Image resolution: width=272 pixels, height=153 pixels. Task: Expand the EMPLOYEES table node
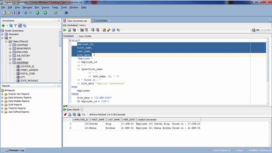[10, 52]
